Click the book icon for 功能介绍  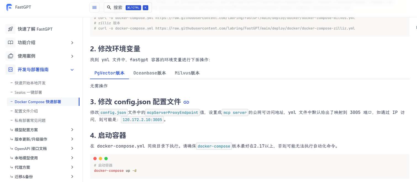pyautogui.click(x=10, y=42)
